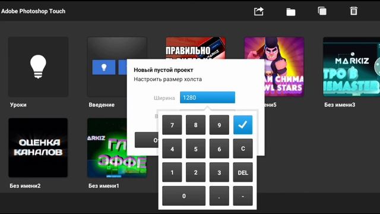Screen dimensions: 380x214
Task: Delete last digit with DEL key
Action: [243, 172]
